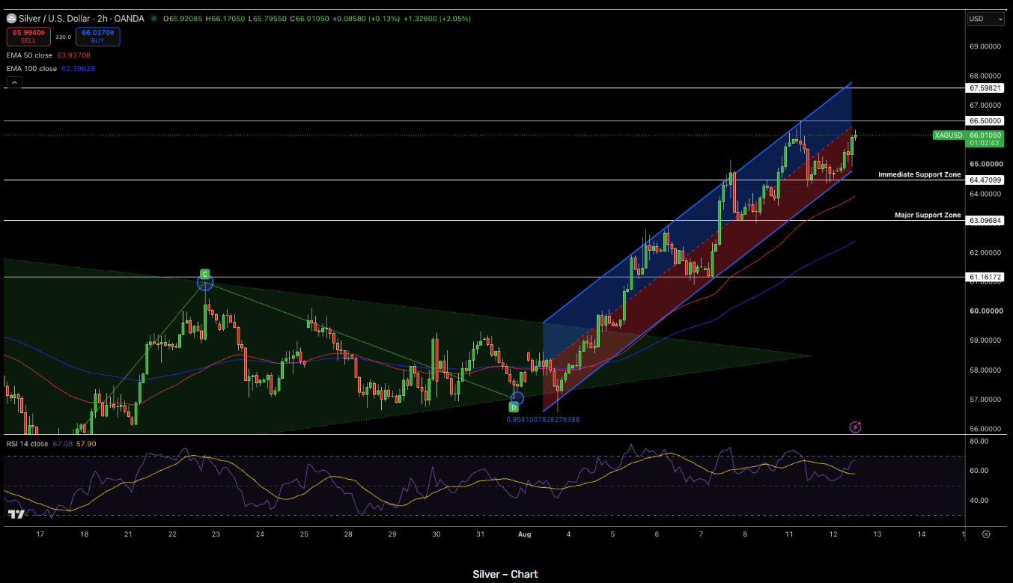
Task: Select the Immediate Support Zone label
Action: pos(919,174)
